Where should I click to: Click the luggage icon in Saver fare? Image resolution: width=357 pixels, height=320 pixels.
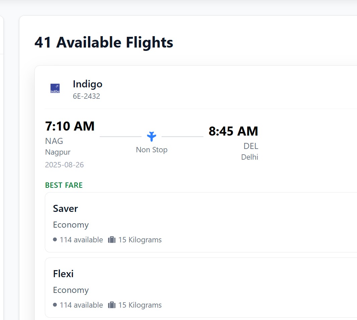[x=112, y=240]
